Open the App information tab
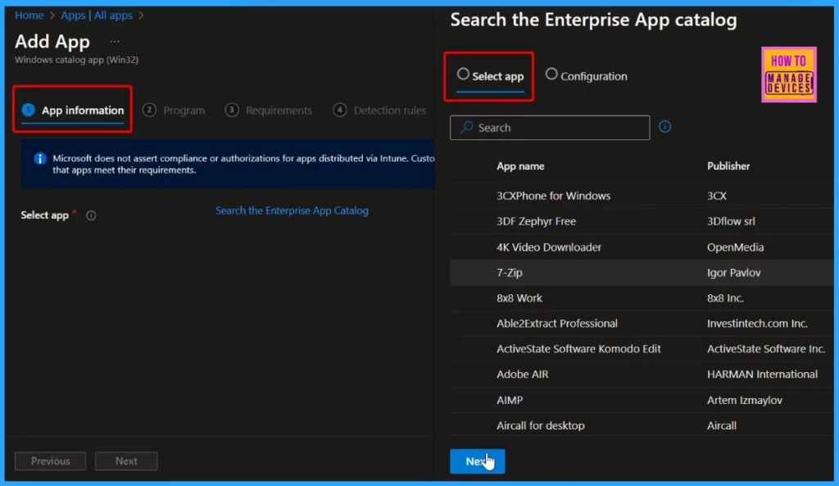839x486 pixels. coord(73,111)
